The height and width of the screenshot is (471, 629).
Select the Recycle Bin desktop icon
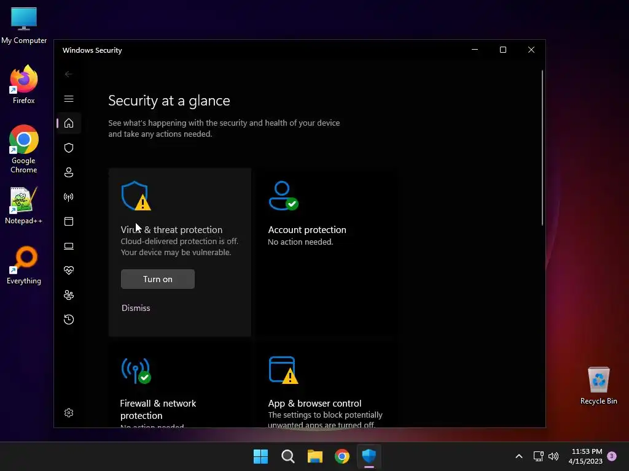[x=598, y=386]
